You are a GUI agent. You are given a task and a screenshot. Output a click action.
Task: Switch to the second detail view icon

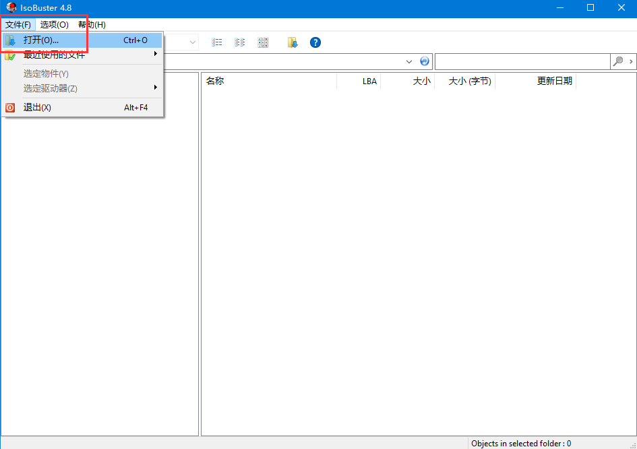[239, 42]
